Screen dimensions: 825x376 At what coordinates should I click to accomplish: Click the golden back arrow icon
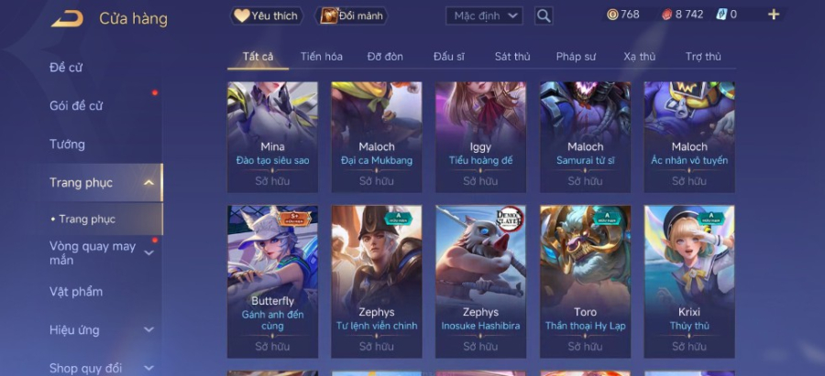67,19
